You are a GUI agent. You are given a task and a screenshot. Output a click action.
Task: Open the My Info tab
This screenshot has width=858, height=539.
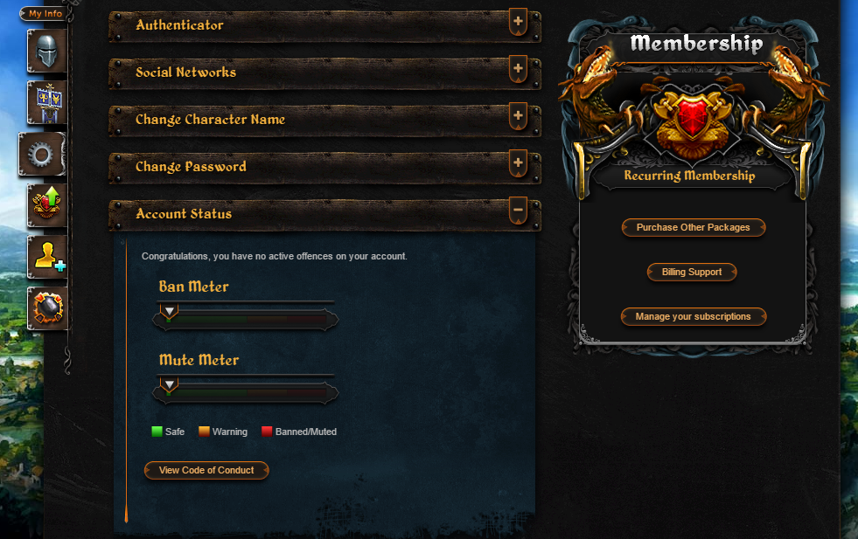[45, 13]
